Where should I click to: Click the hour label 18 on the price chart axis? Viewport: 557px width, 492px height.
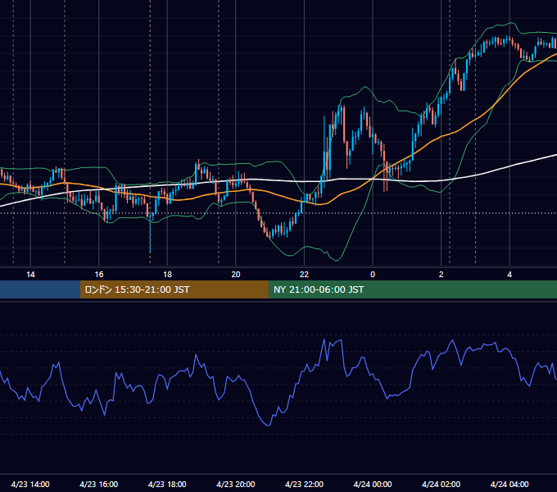(x=167, y=275)
